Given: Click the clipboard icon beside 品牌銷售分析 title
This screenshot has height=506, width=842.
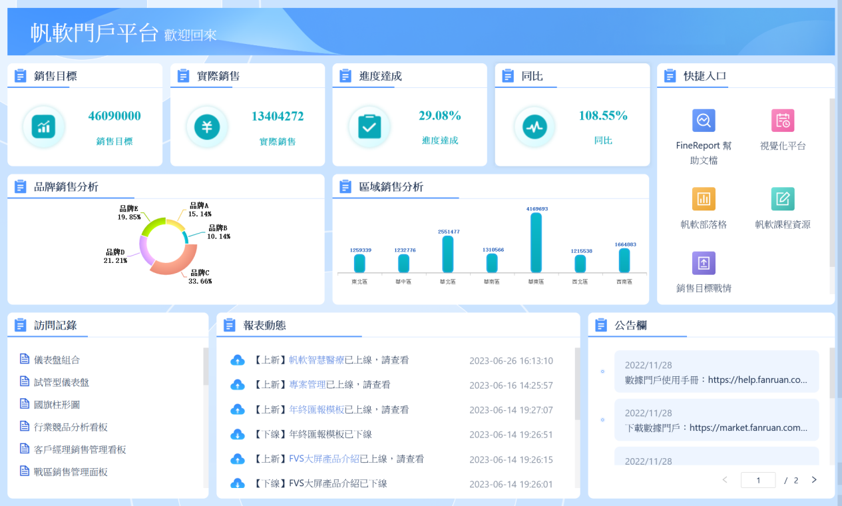Looking at the screenshot, I should [21, 186].
